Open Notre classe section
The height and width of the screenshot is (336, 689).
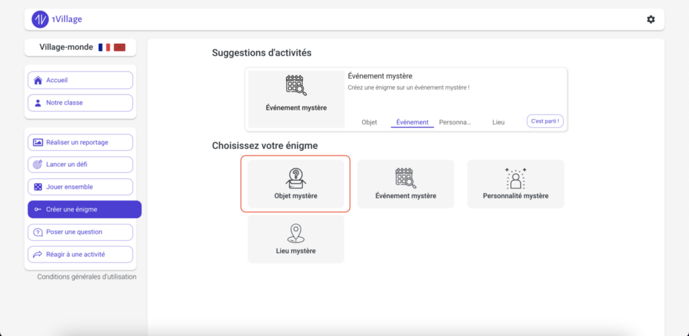pyautogui.click(x=81, y=102)
